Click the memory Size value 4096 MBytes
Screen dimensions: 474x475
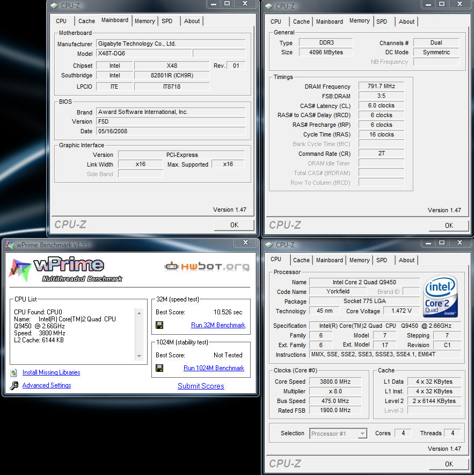point(326,52)
